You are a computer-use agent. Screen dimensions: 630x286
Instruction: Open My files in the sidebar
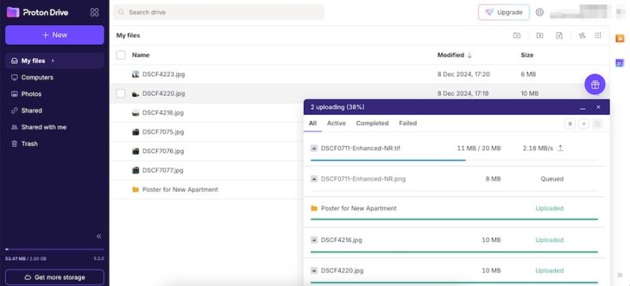point(54,61)
